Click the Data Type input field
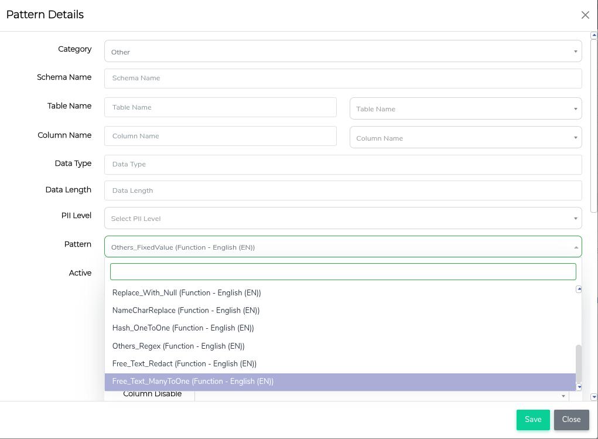Screen dimensions: 598x439 (x=343, y=165)
